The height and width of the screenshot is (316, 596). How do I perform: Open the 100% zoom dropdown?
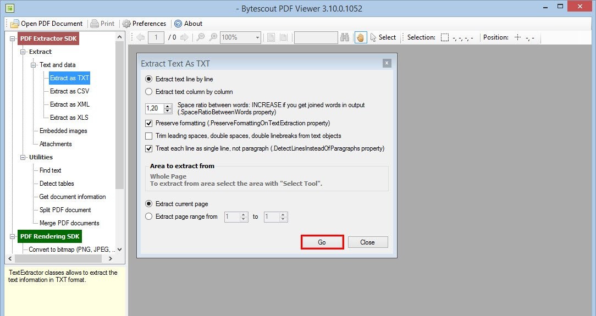coord(257,37)
